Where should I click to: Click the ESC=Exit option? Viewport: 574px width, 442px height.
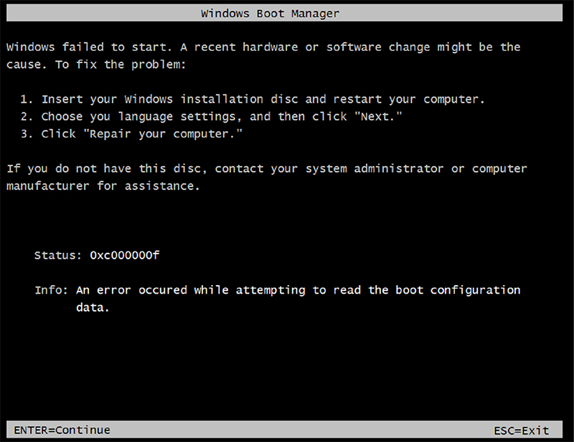(522, 431)
